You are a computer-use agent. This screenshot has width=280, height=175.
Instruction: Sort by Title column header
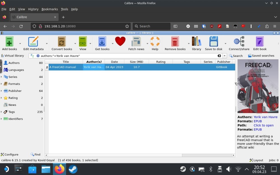pyautogui.click(x=66, y=62)
